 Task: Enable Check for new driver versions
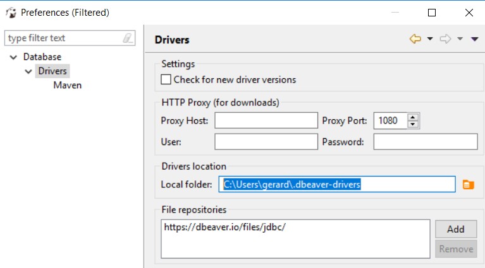point(166,79)
